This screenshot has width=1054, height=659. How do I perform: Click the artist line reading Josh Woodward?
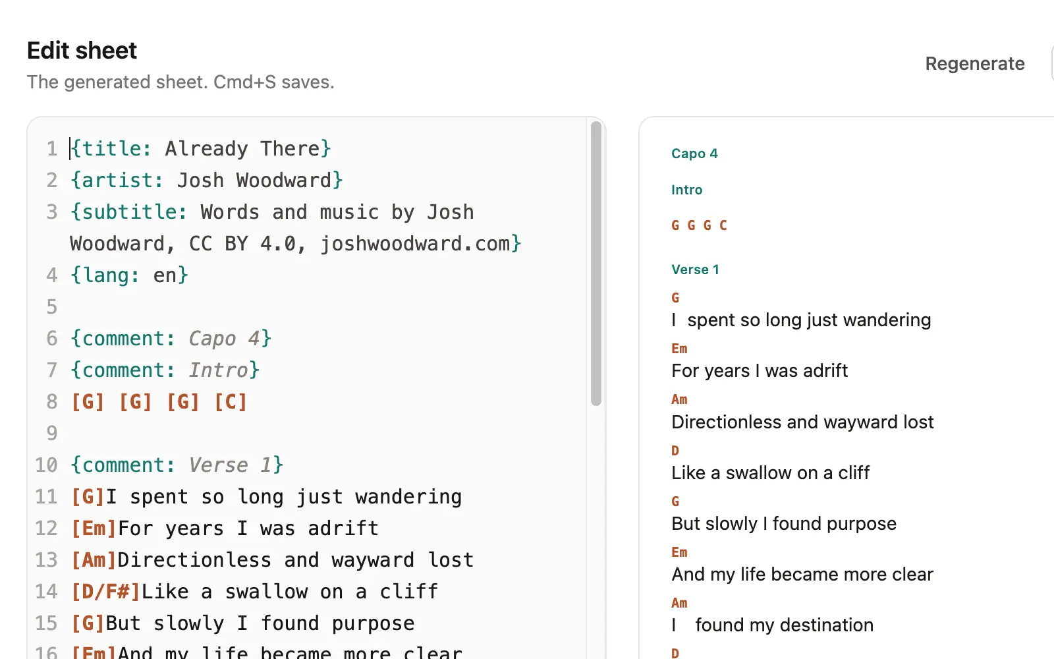pyautogui.click(x=207, y=181)
